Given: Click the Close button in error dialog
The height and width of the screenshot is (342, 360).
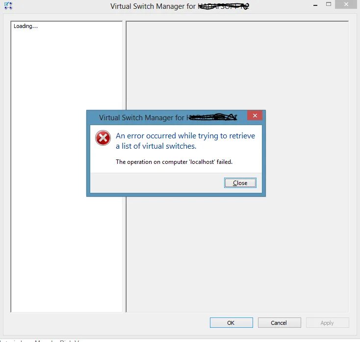Looking at the screenshot, I should coord(240,183).
